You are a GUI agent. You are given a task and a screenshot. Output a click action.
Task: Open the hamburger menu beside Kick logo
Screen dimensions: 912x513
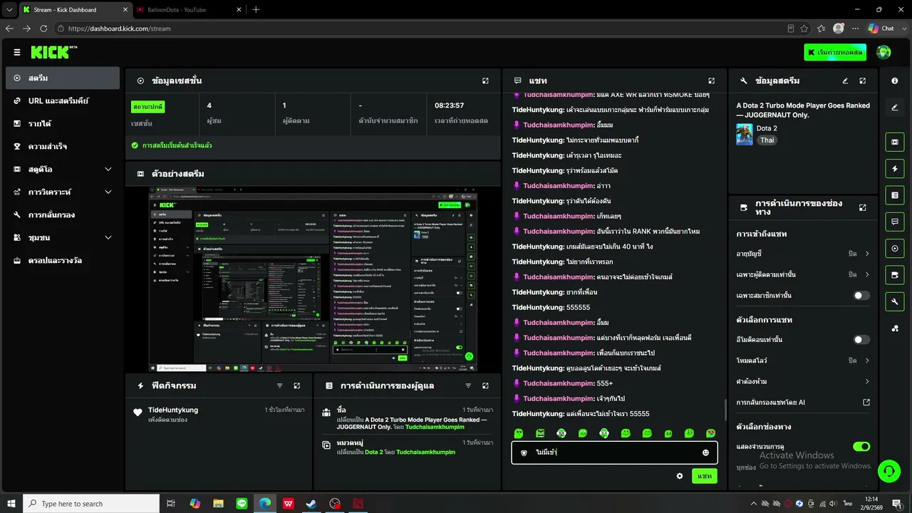[x=17, y=52]
